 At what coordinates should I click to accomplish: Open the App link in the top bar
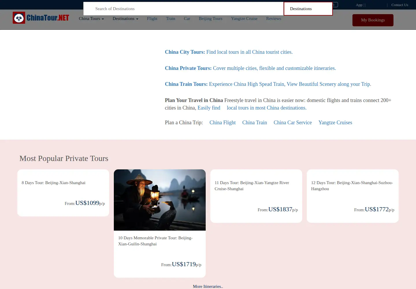(x=359, y=5)
